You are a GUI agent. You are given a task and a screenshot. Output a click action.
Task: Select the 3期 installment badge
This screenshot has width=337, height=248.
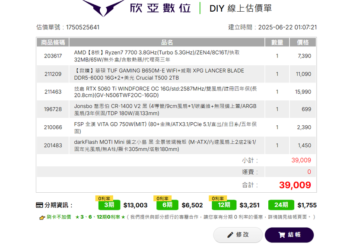tap(109, 205)
